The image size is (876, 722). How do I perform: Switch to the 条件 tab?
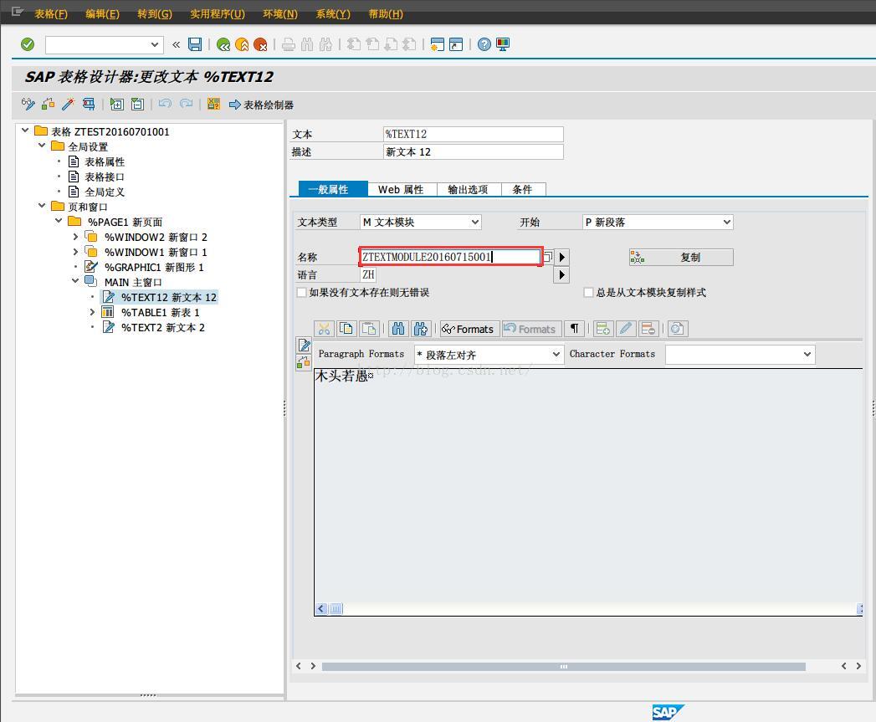coord(522,189)
